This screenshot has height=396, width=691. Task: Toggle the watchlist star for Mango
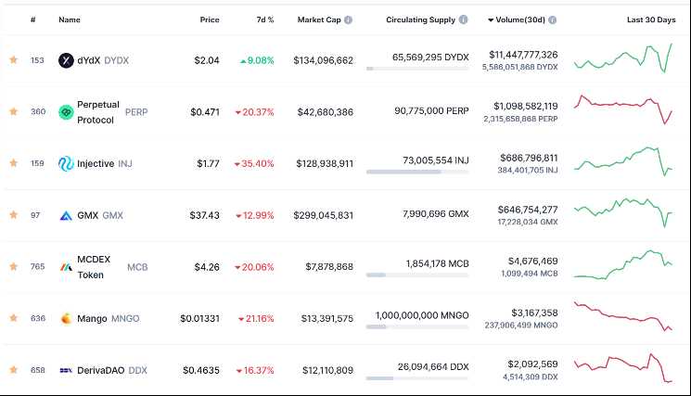13,318
